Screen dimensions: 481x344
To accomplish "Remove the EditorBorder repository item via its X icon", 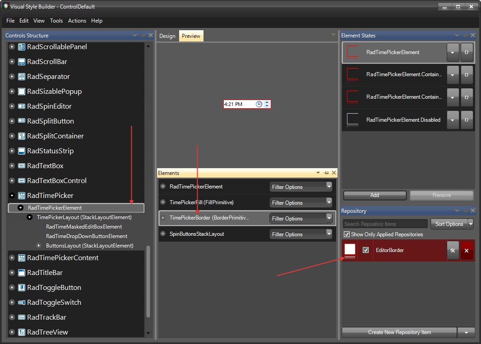I will point(467,250).
